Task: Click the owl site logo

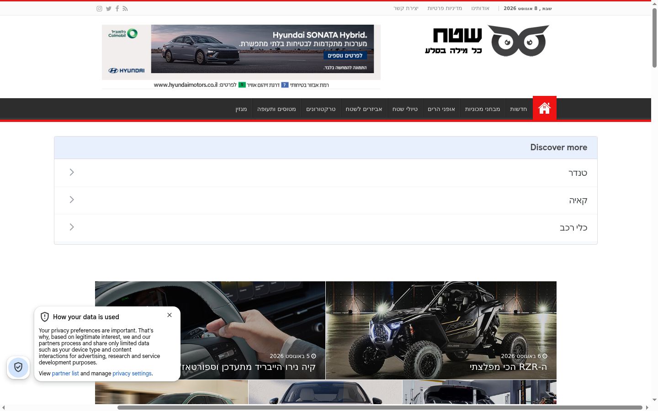Action: point(487,41)
